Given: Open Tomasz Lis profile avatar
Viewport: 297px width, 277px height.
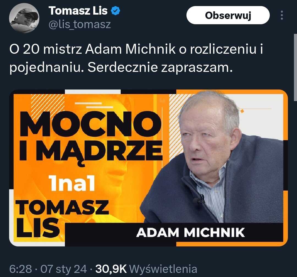Looking at the screenshot, I should pos(24,18).
